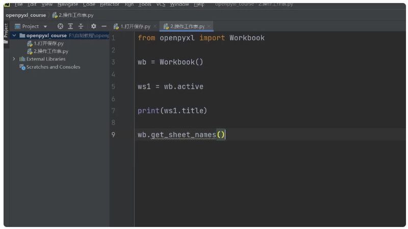Click the openpyxl_course folder icon in tree
This screenshot has width=408, height=229.
coord(22,36)
